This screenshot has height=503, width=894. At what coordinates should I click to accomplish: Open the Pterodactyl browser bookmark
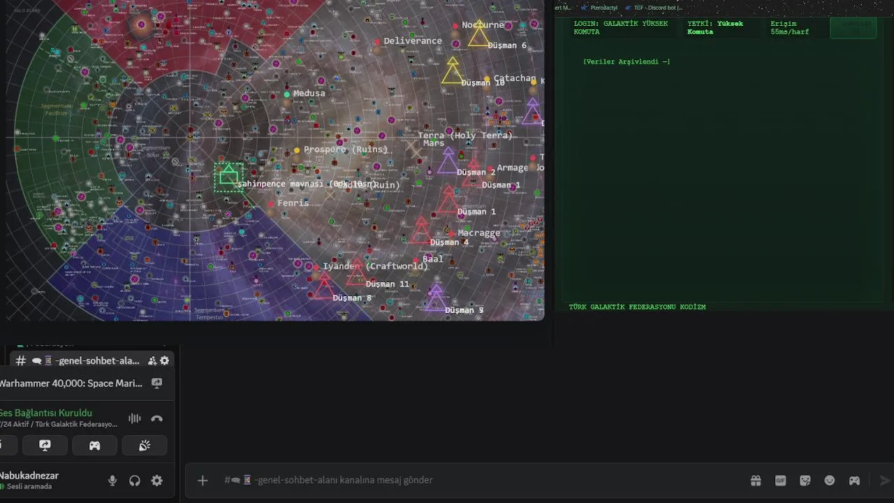[x=599, y=8]
